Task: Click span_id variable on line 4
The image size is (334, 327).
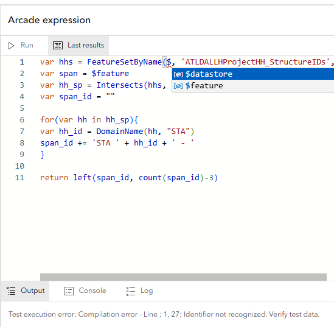Action: tap(75, 97)
